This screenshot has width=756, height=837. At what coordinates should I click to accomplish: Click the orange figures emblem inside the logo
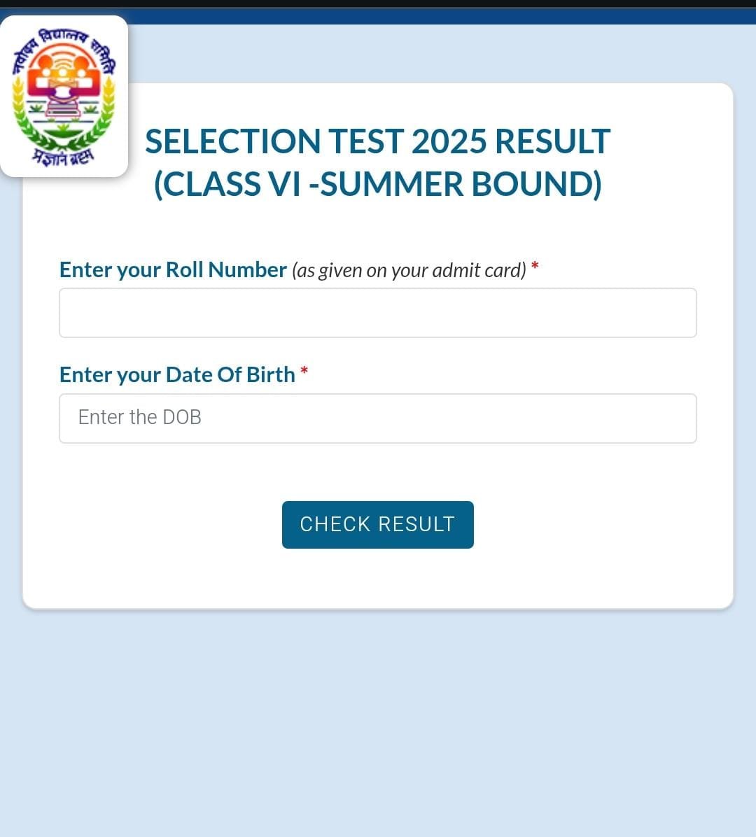[x=63, y=76]
